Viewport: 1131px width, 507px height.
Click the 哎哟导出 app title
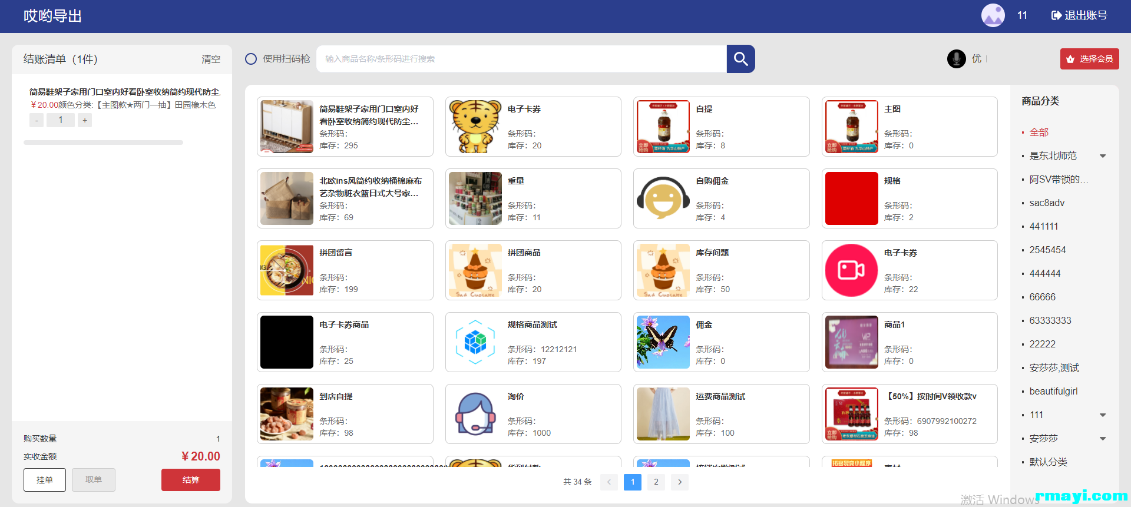52,16
